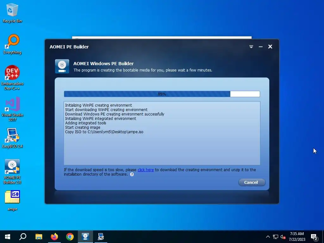Minimize the AOMEI PE Builder window

point(261,47)
